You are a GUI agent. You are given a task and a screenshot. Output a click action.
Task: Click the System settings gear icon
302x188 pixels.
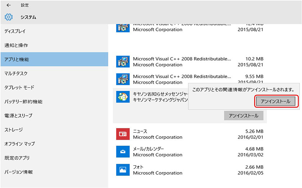[9, 17]
